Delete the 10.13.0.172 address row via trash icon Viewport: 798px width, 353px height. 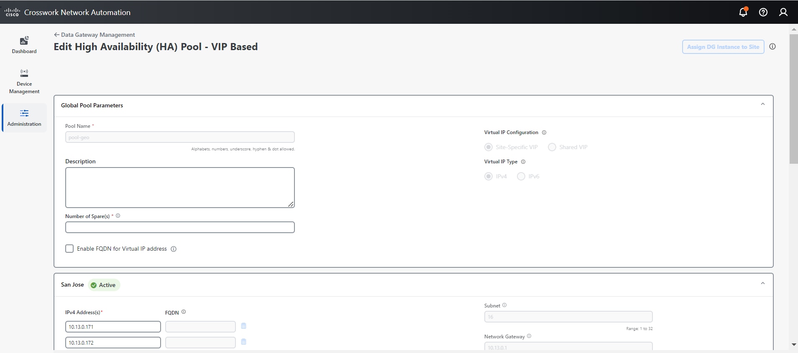click(243, 342)
